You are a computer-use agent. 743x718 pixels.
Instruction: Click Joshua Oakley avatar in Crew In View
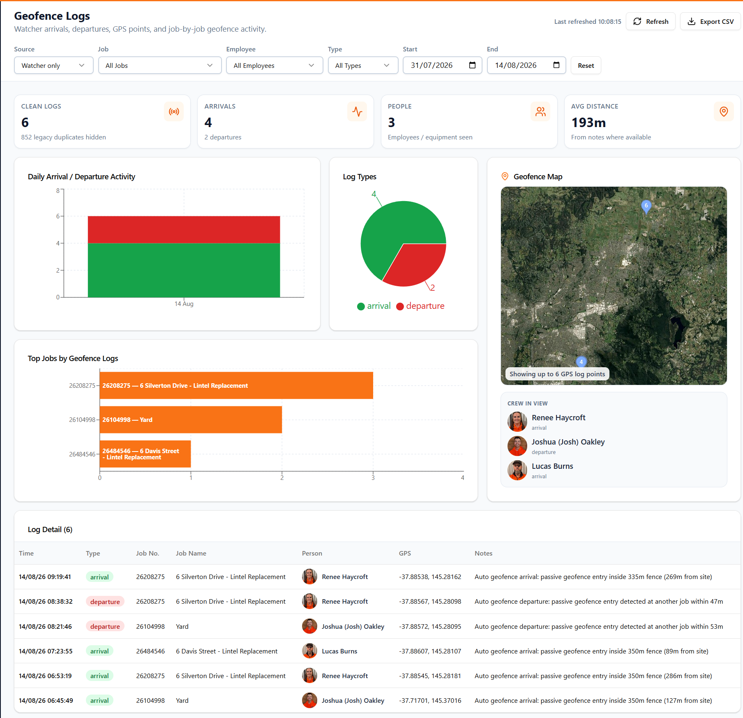517,446
